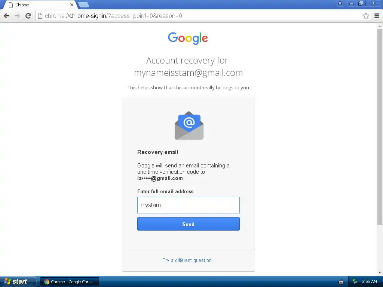
Task: Click the Recovery email heading
Action: pyautogui.click(x=157, y=152)
